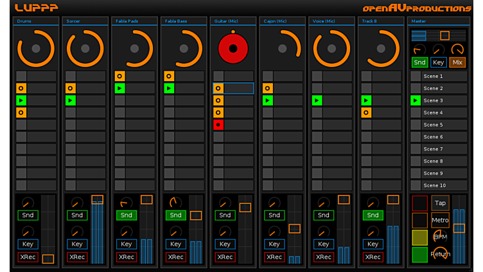The image size is (483, 272).
Task: Click the orange loaded clip in Track 8
Action: pos(366,113)
